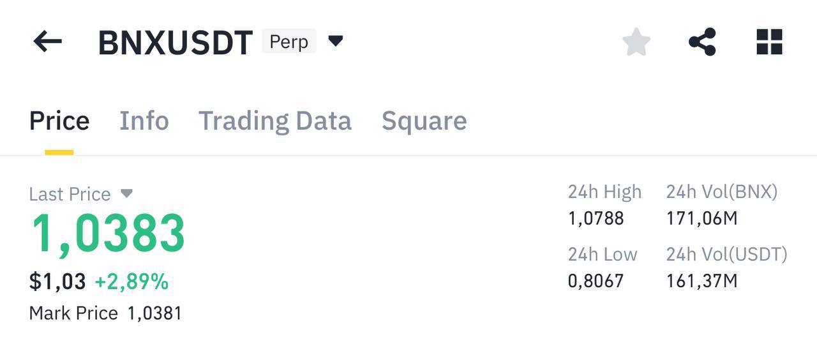Select the Price tab
The image size is (817, 353).
point(59,121)
